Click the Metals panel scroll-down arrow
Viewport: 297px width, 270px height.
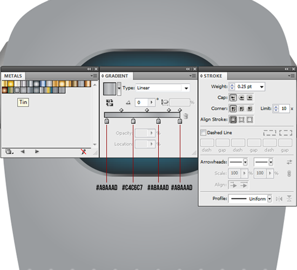[94, 144]
